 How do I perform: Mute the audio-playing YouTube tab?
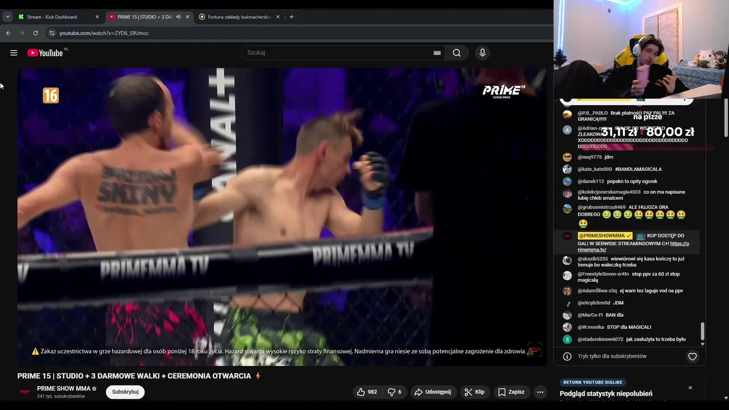178,17
